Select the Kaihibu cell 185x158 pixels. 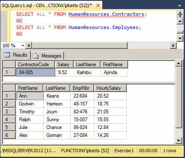pyautogui.click(x=87, y=72)
